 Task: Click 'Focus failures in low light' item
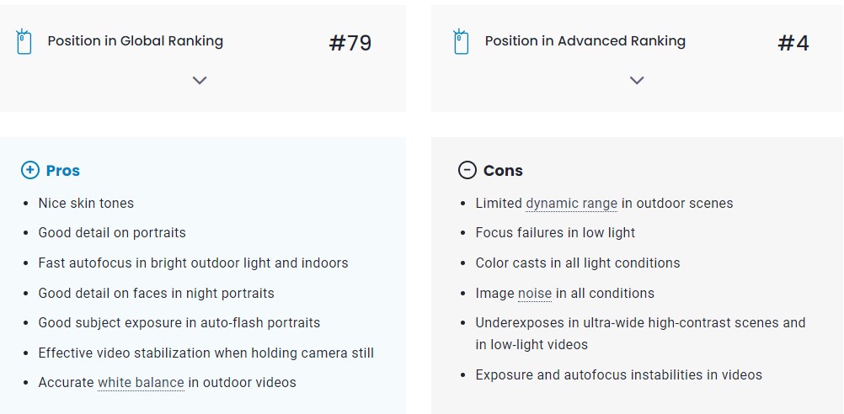click(x=555, y=233)
